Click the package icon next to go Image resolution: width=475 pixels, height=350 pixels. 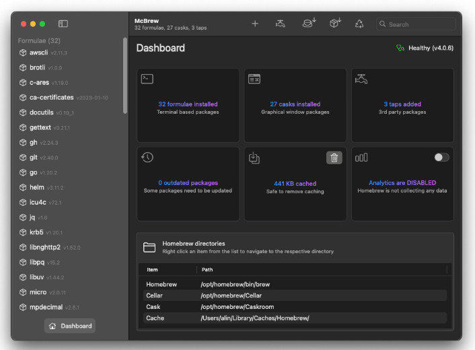click(23, 172)
